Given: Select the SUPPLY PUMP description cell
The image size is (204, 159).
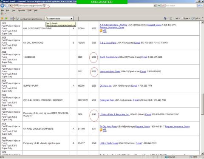Looking at the screenshot, I should tap(46, 86).
